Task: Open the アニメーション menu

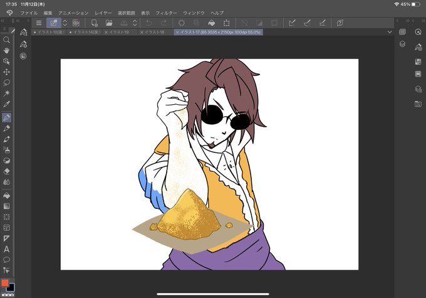Action: [x=73, y=13]
